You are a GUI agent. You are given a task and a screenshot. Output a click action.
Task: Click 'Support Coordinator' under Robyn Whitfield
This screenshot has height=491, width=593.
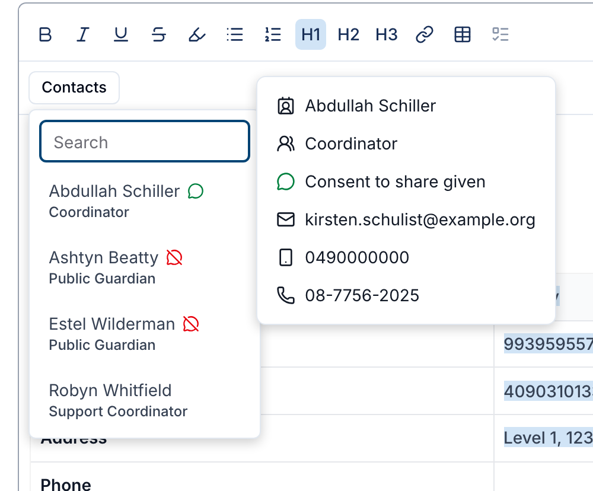(x=118, y=412)
